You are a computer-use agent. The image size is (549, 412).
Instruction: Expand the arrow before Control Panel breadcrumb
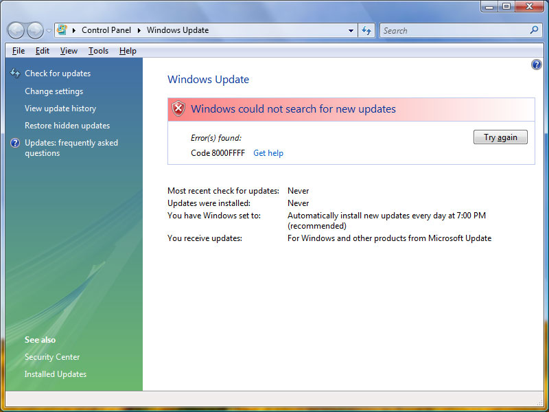click(x=74, y=30)
